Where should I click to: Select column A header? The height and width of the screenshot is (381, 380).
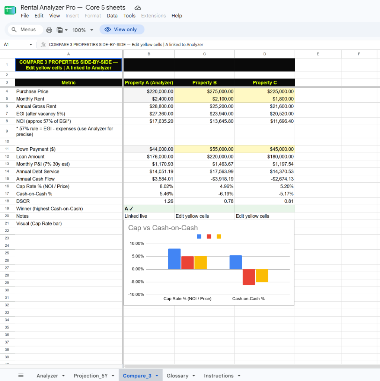(x=68, y=54)
